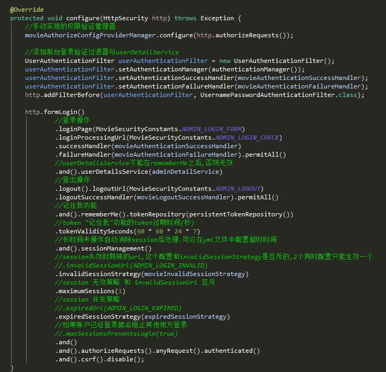Click the adminDetailService argument
The width and height of the screenshot is (386, 372).
click(x=186, y=172)
